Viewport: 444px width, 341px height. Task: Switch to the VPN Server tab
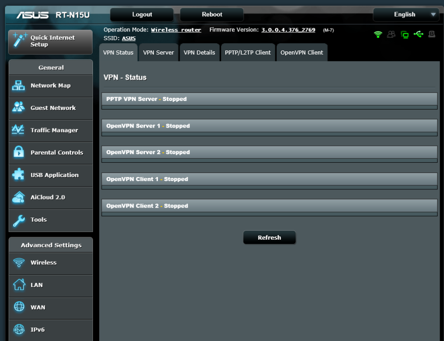[158, 53]
